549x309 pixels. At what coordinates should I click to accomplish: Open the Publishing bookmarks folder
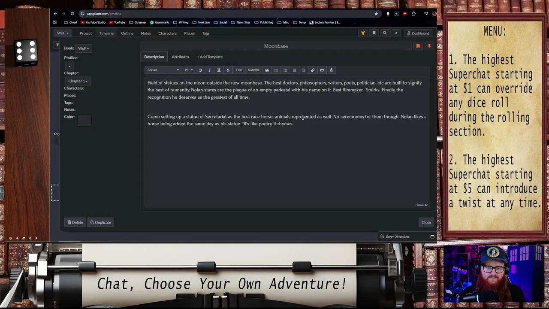[263, 22]
